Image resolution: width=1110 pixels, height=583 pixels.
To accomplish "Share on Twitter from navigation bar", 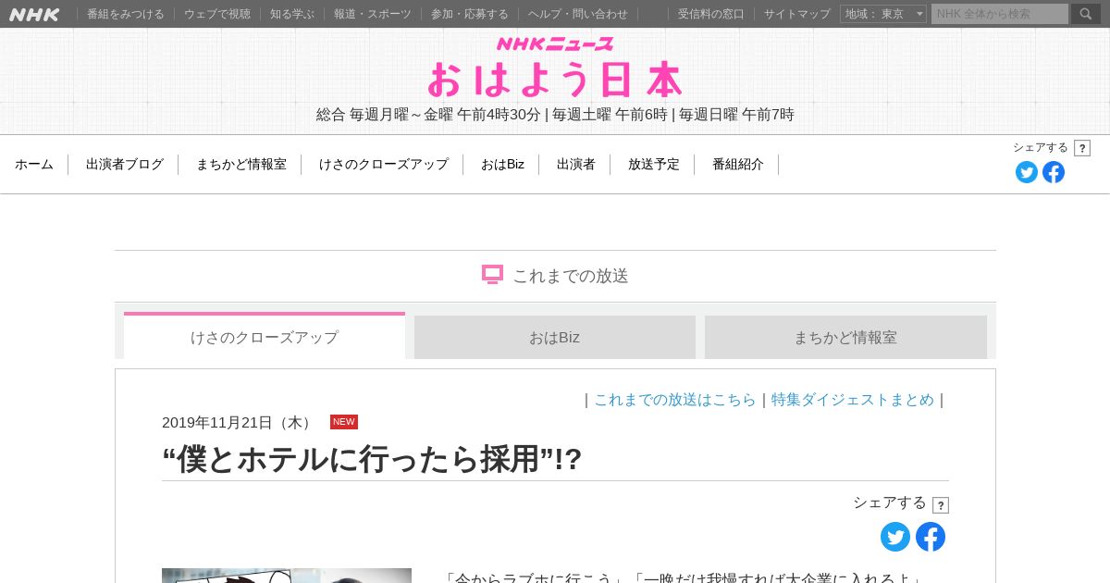I will point(1027,172).
